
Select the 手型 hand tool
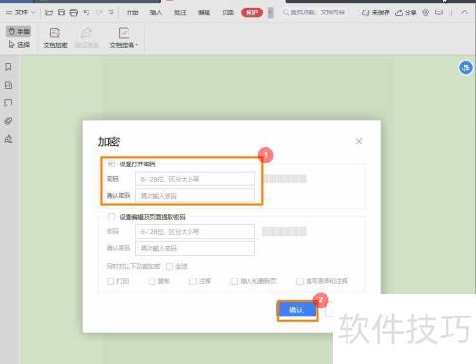click(x=18, y=31)
